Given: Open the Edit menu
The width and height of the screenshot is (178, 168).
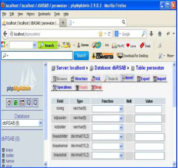Looking at the screenshot, I should coord(12,14).
